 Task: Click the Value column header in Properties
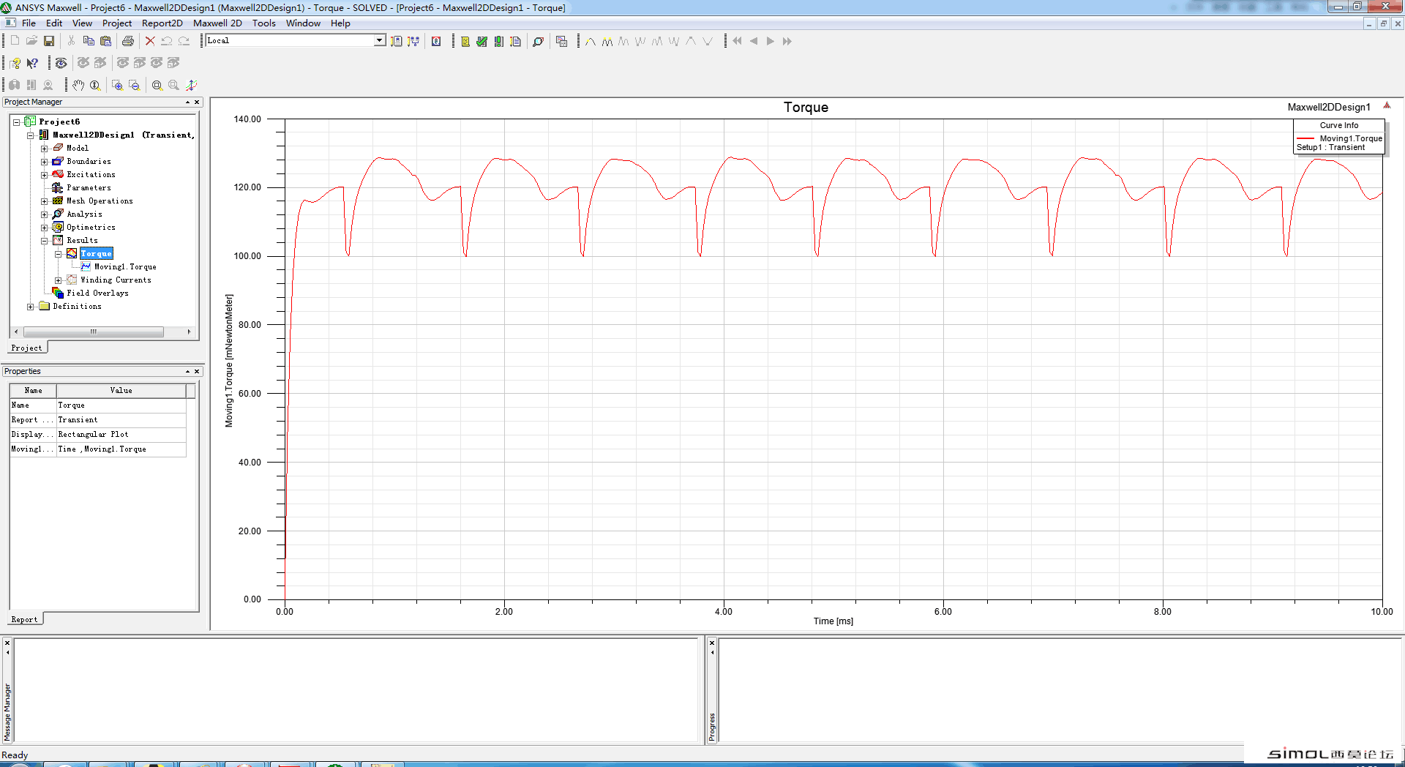pyautogui.click(x=121, y=391)
